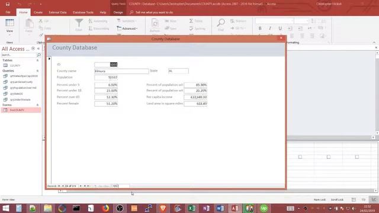Open OneNote from the taskbar

(206, 208)
